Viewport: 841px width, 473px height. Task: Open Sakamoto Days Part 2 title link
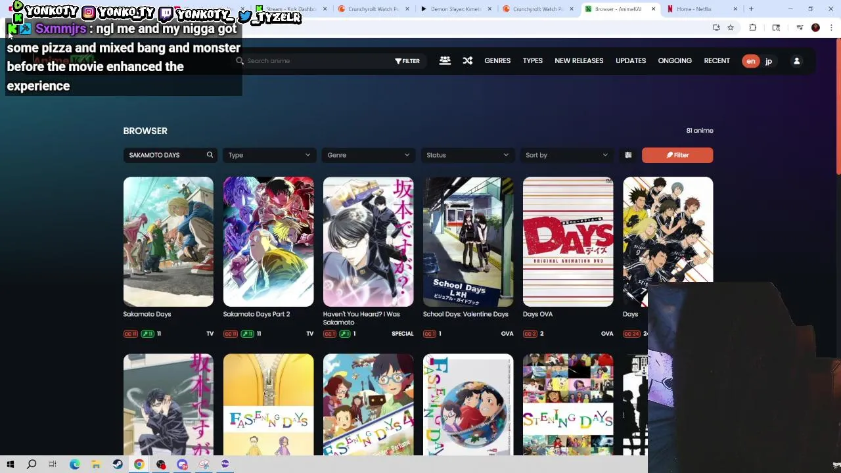(x=256, y=314)
